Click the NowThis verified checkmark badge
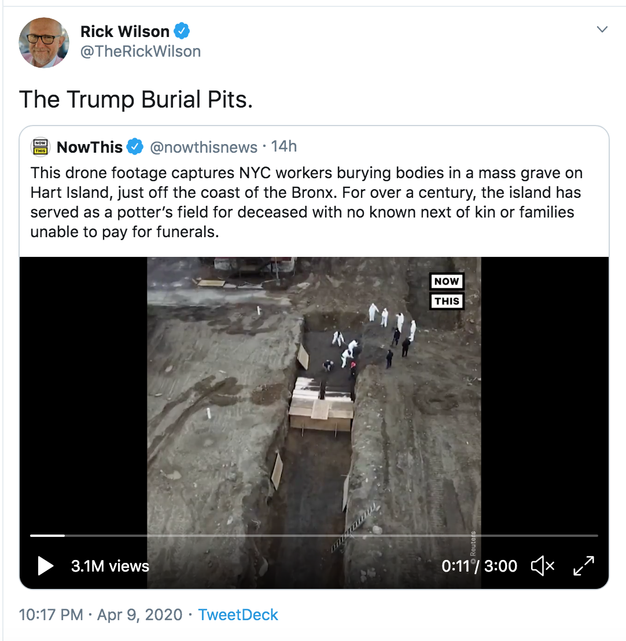This screenshot has height=641, width=626. coord(135,147)
